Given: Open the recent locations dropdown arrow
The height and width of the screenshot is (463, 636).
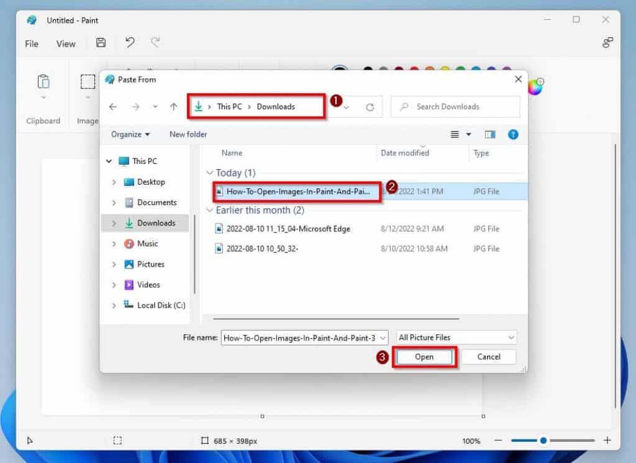Looking at the screenshot, I should [155, 107].
